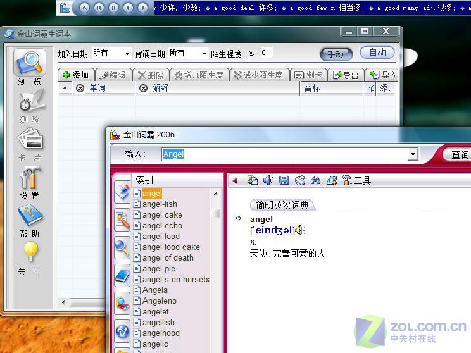This screenshot has width=471, height=353.
Task: Click 减少陌生度 decrease unfamiliarity button
Action: 259,75
